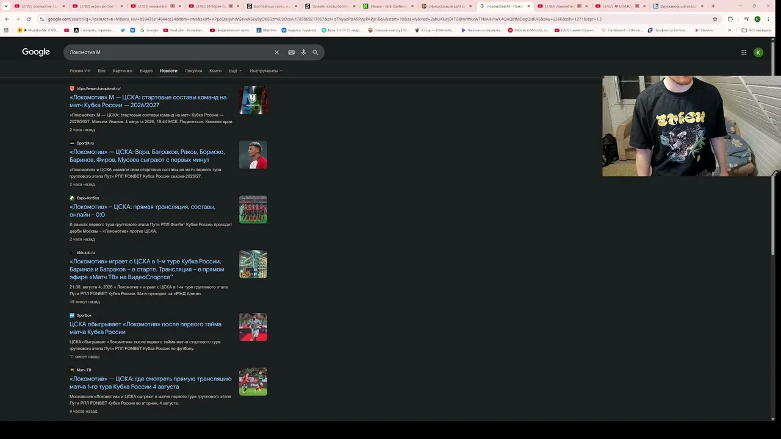Close the active Локомотив М search tab
Viewport: 781px width, 439px height.
[x=528, y=6]
